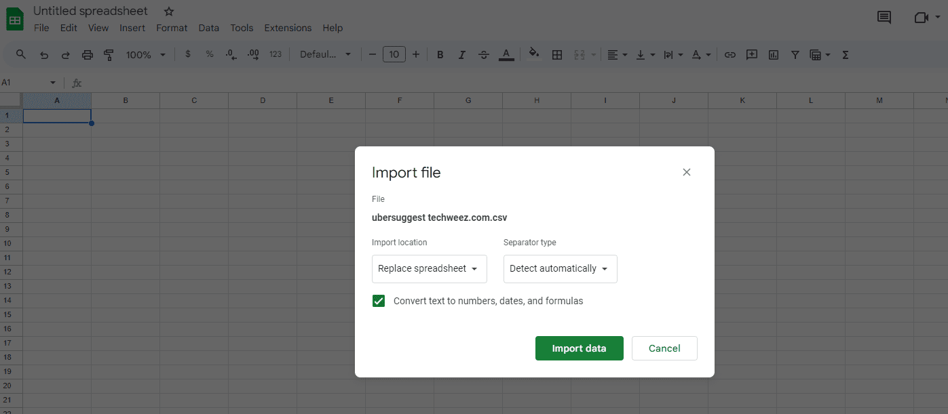The height and width of the screenshot is (414, 948).
Task: Decrease decimal places
Action: (231, 55)
